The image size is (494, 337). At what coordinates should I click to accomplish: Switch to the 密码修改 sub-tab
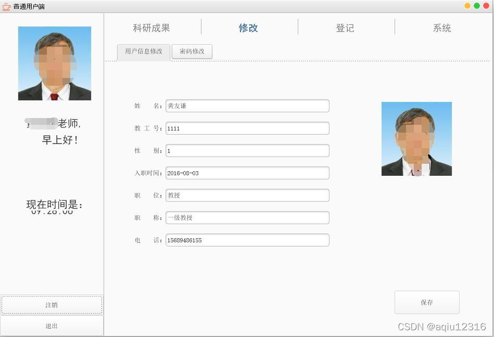click(x=192, y=51)
